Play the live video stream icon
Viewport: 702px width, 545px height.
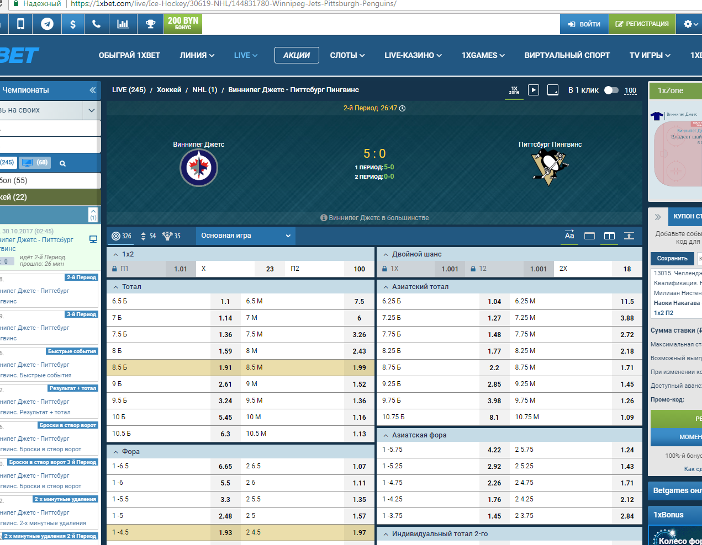tap(534, 90)
